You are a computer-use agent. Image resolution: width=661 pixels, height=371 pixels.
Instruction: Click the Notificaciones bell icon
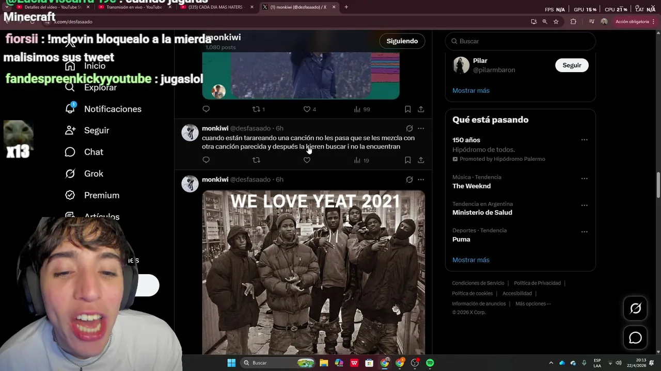(70, 109)
